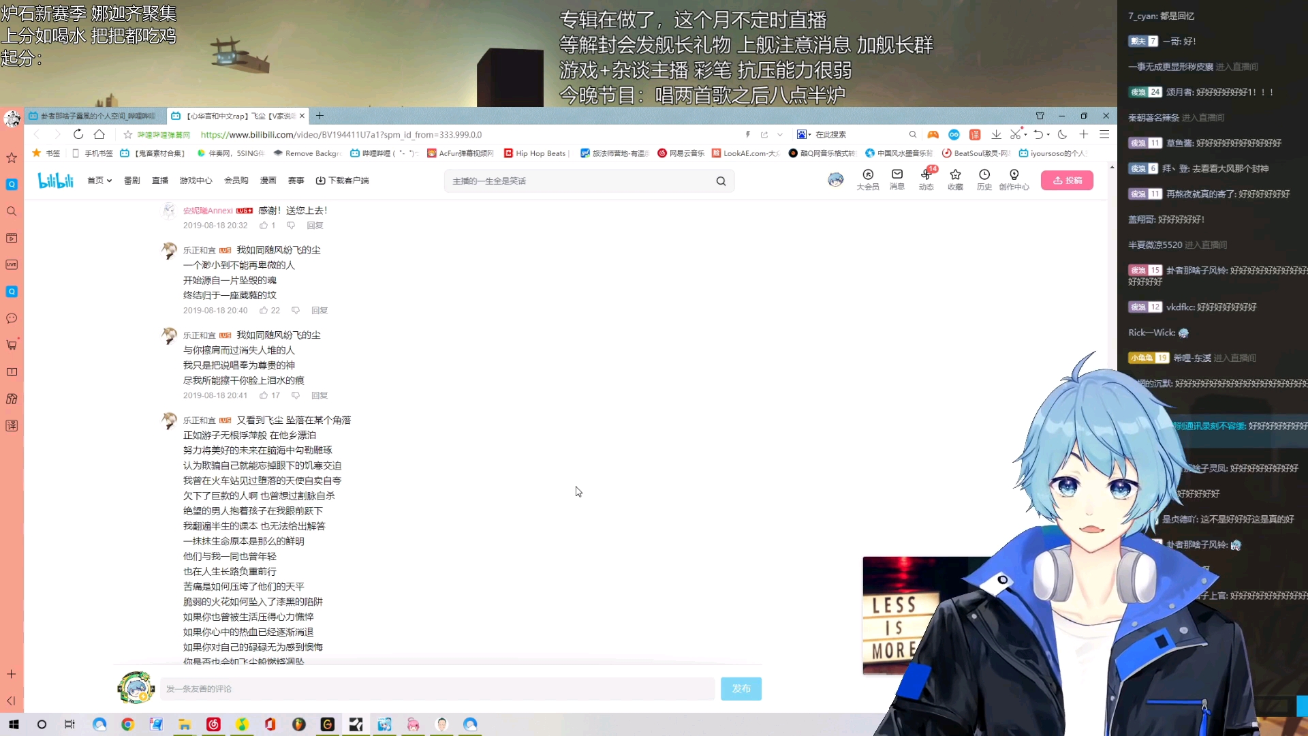Open 历史 watch history icon

pyautogui.click(x=984, y=180)
